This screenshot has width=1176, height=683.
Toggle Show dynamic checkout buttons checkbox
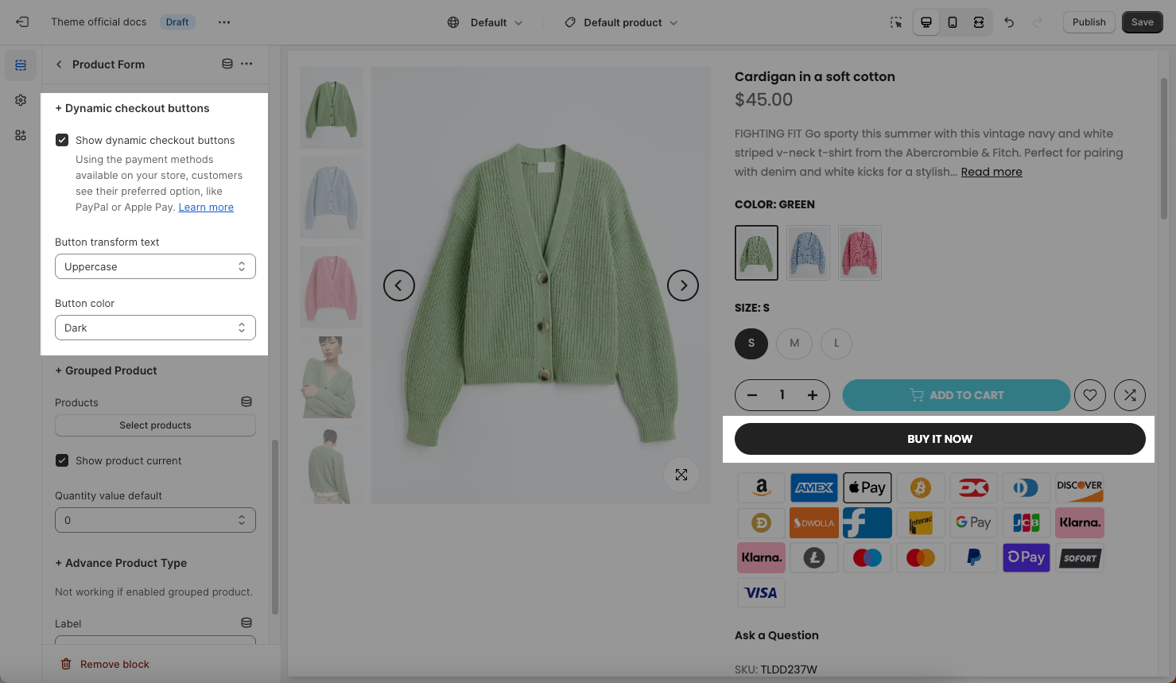tap(62, 140)
